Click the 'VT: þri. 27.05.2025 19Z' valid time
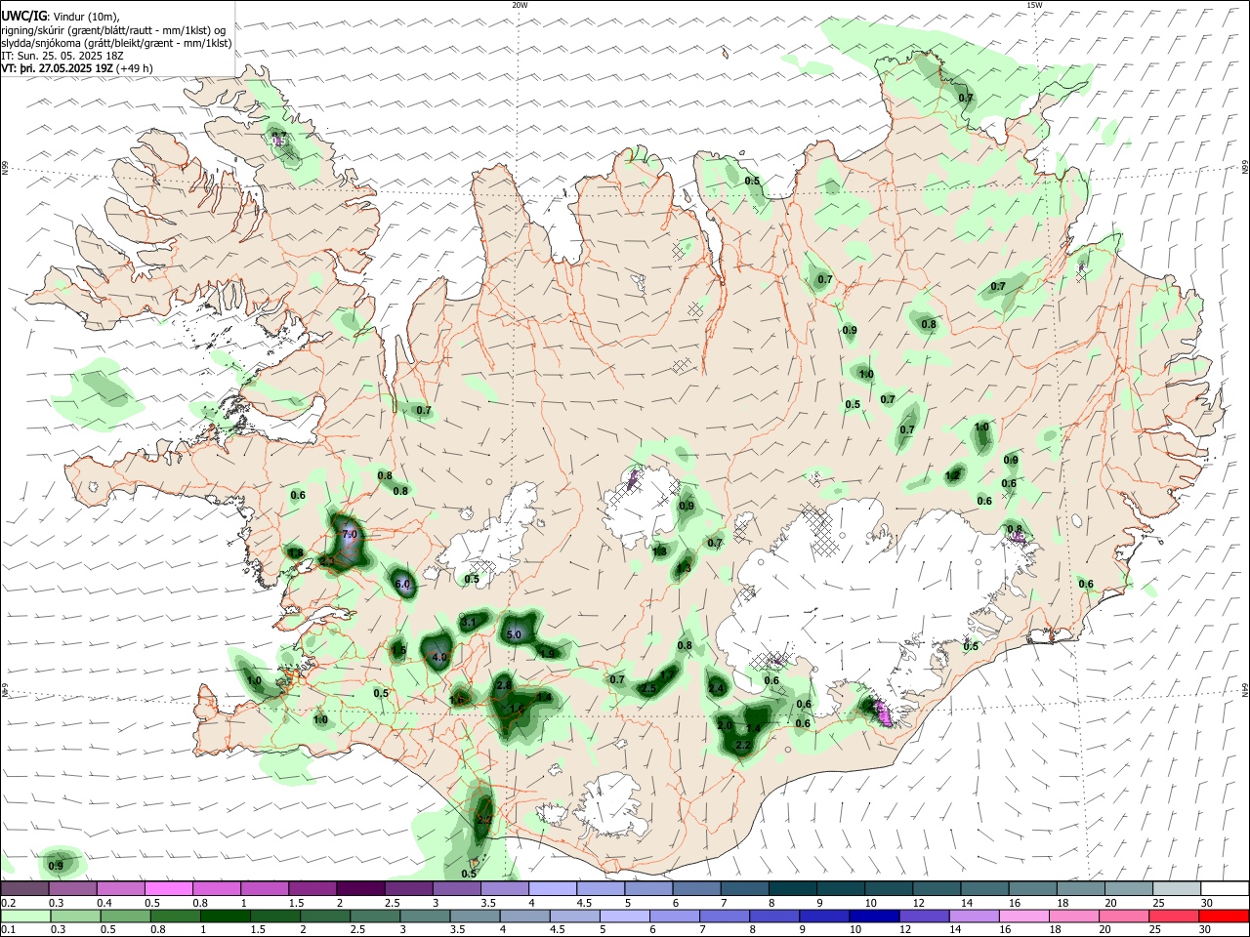This screenshot has width=1250, height=937. coord(58,68)
